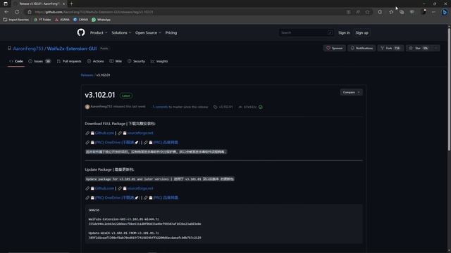Open the browser profile avatar
The width and height of the screenshot is (451, 253).
click(x=424, y=12)
